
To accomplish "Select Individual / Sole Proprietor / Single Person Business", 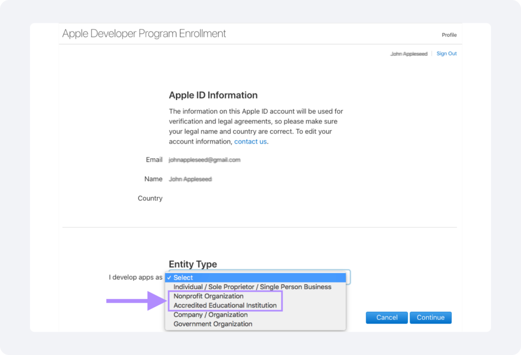I will [x=255, y=287].
